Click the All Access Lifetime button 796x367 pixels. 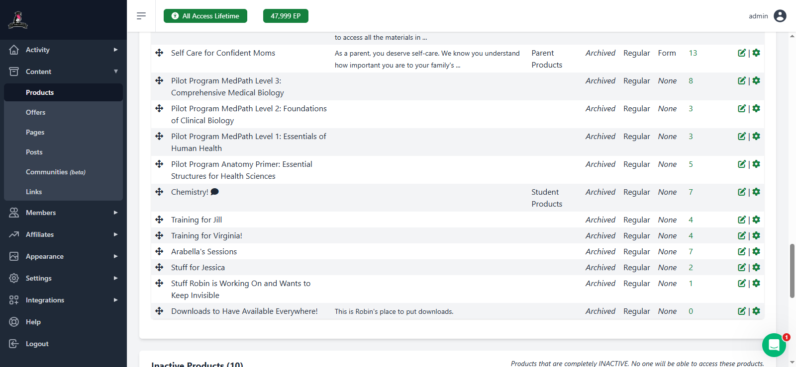[x=205, y=16]
